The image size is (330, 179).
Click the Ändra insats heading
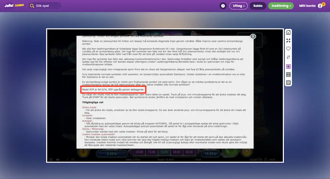[x=89, y=107]
